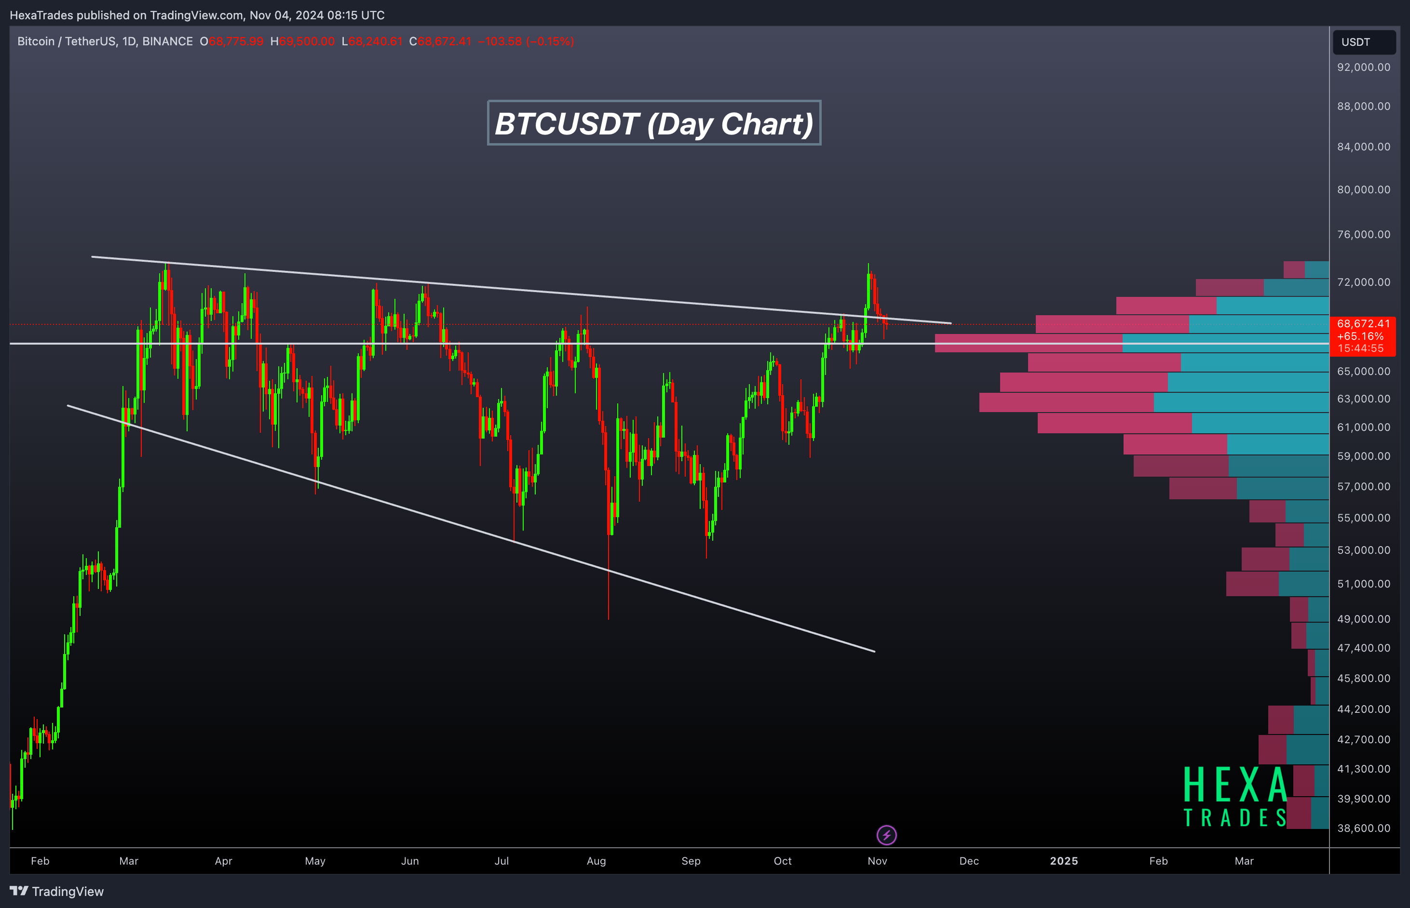
Task: Click the Feb label after 2025
Action: 1159,861
